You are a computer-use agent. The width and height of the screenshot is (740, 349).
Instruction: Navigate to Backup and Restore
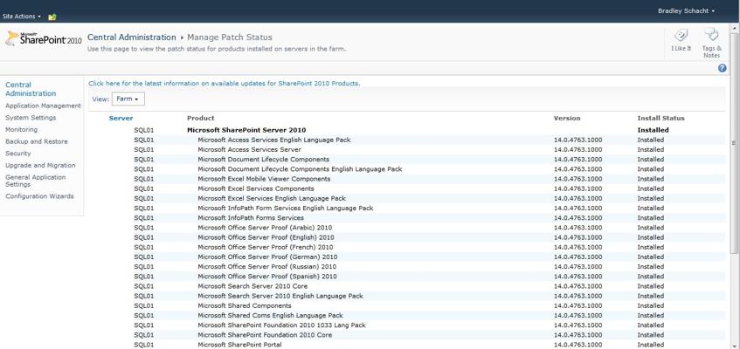37,141
